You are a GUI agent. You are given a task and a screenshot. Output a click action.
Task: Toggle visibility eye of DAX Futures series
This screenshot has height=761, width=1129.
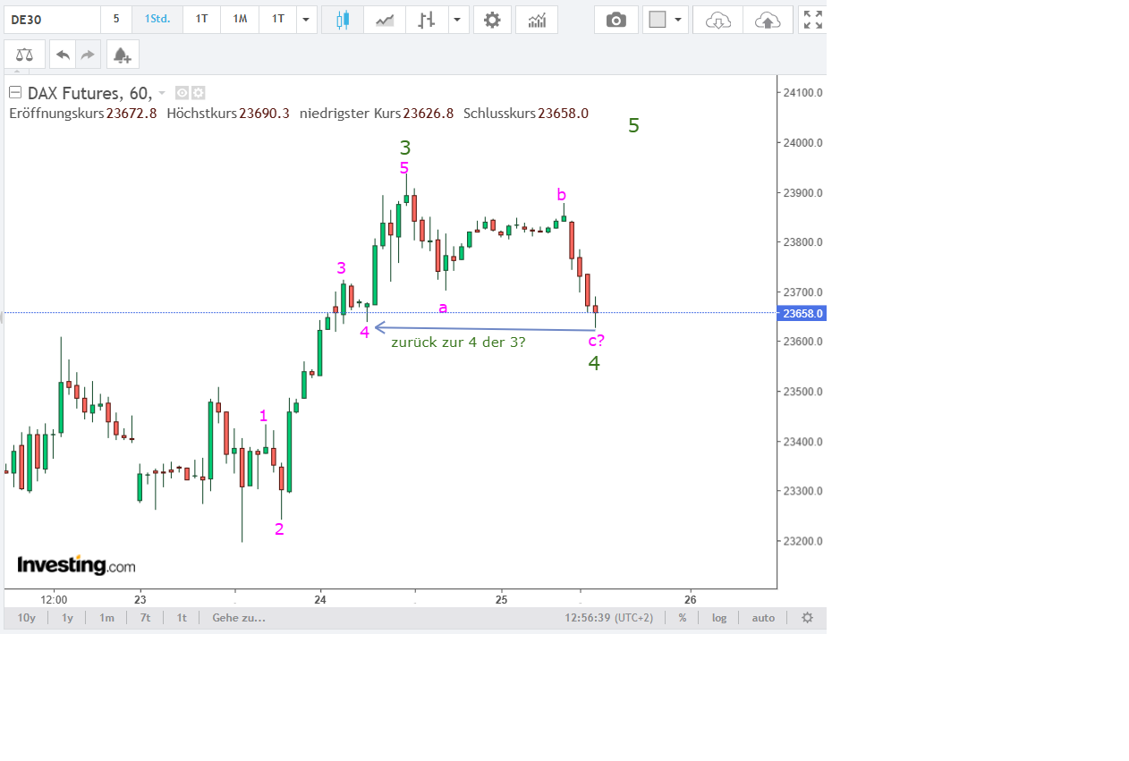(182, 93)
